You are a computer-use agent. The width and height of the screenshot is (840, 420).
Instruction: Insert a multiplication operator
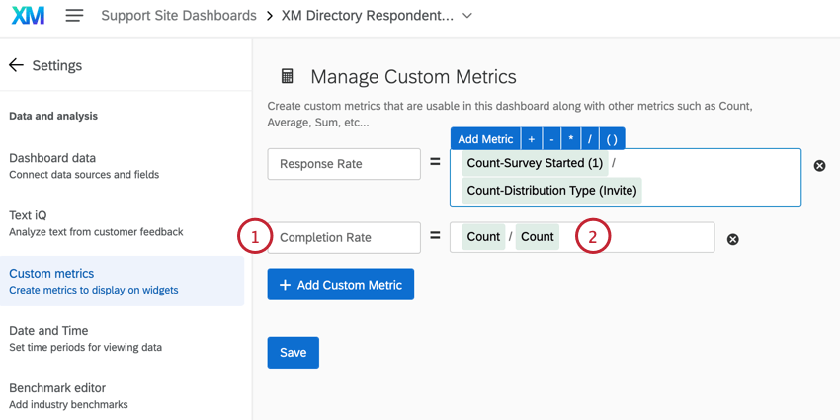570,139
